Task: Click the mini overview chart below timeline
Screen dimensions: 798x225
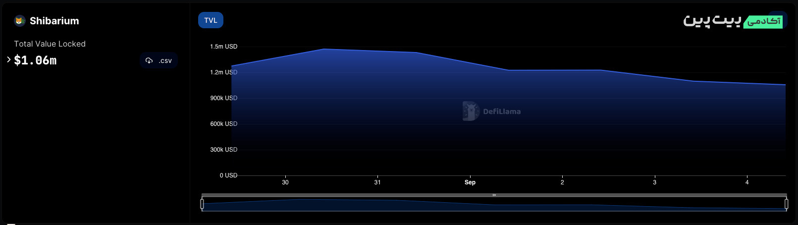Action: coord(494,204)
